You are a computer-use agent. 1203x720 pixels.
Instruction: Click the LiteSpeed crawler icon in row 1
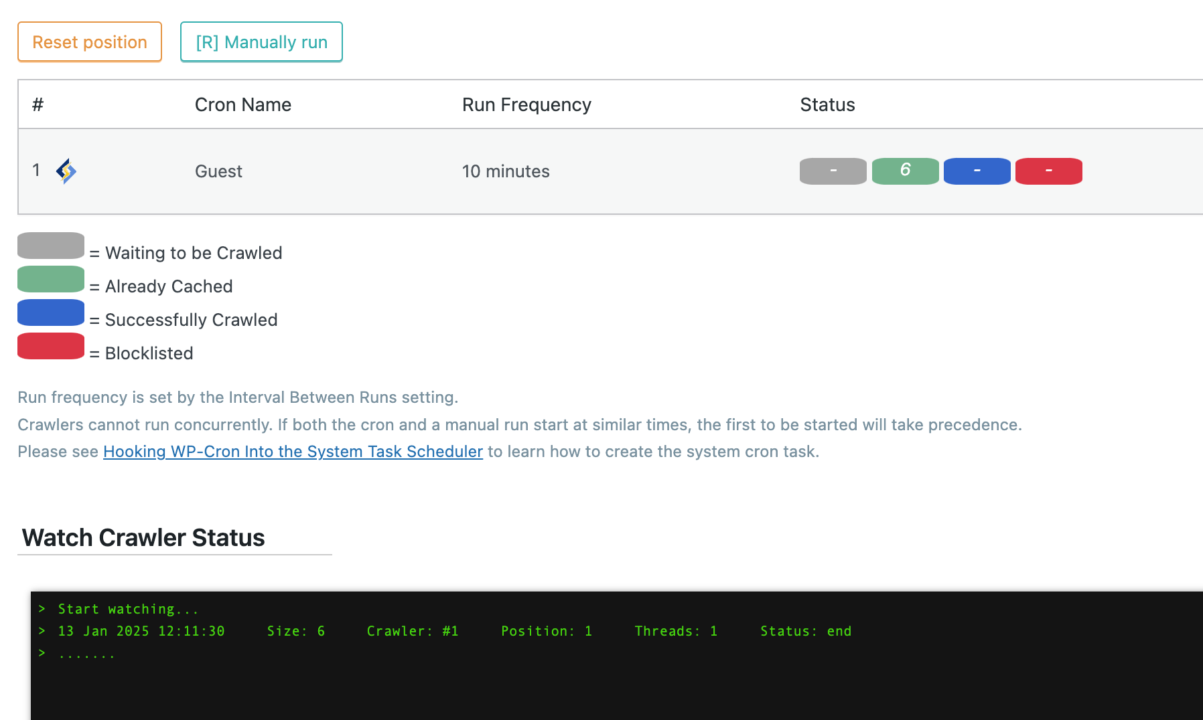click(x=66, y=171)
